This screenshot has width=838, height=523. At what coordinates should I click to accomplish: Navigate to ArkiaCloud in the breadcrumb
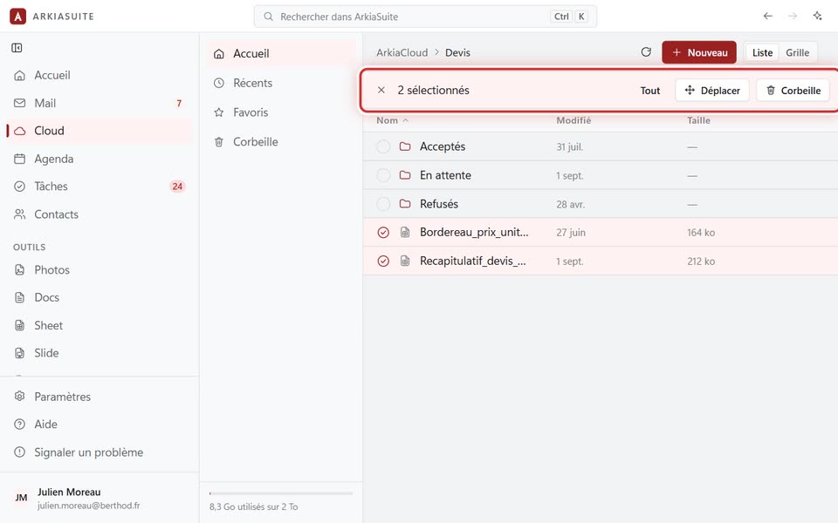(x=402, y=52)
